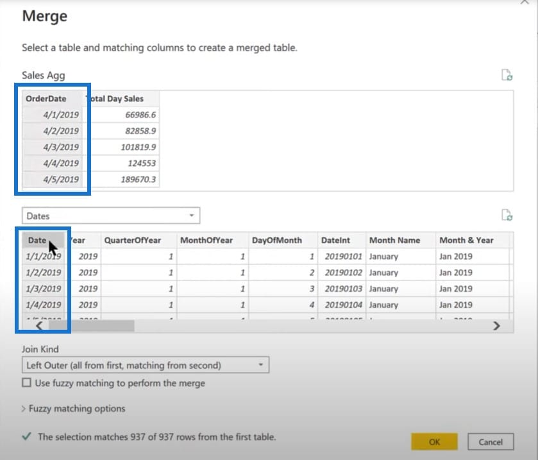
Task: Click the green checkmark match status icon
Action: click(26, 436)
